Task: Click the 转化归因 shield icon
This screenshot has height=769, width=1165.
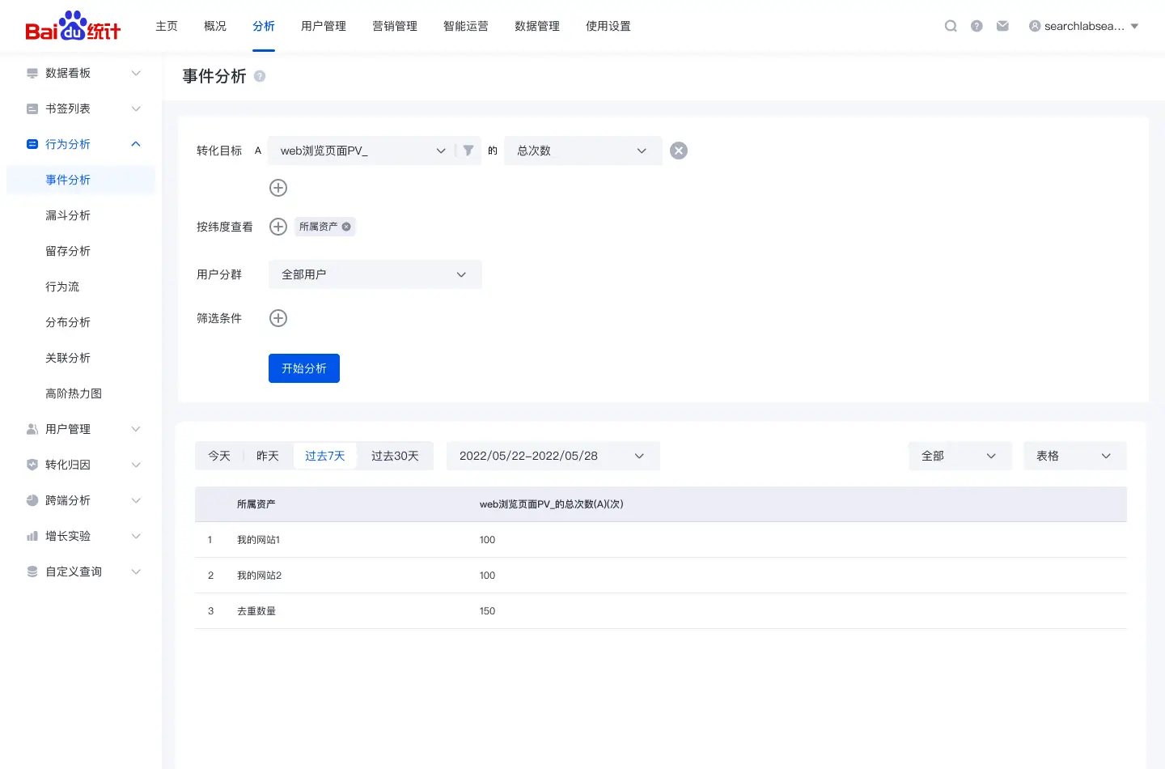Action: coord(32,465)
